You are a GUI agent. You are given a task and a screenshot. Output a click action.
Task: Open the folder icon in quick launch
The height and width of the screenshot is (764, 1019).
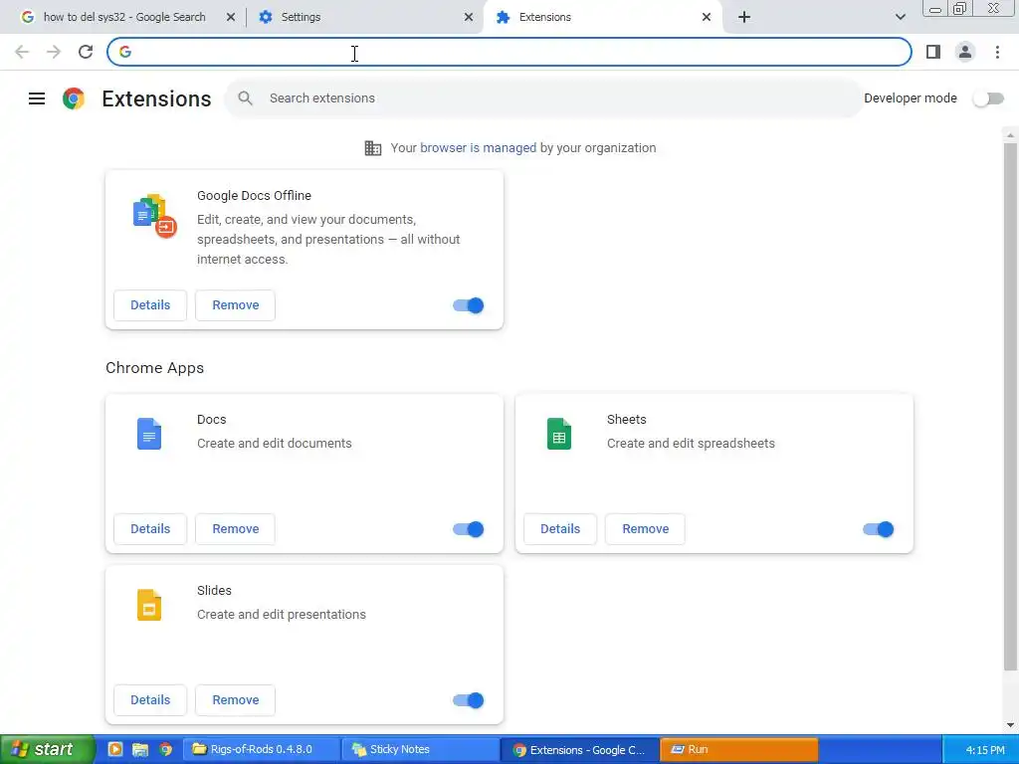pos(140,749)
